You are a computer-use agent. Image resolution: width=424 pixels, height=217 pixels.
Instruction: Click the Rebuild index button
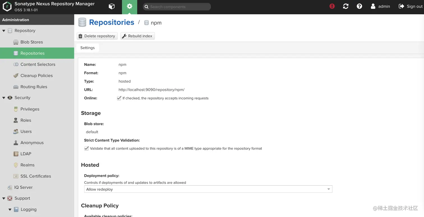(137, 36)
